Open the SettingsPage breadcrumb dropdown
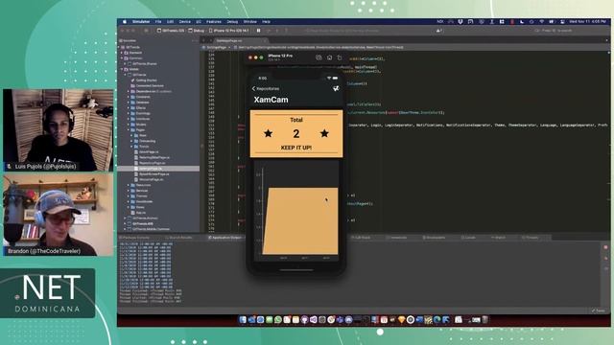 coord(217,47)
